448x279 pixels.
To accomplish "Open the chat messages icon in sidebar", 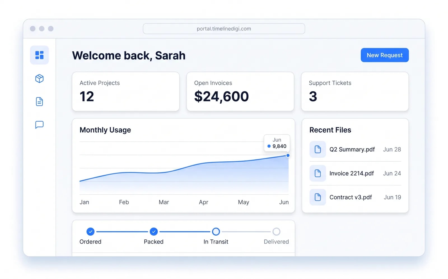I will click(x=39, y=125).
